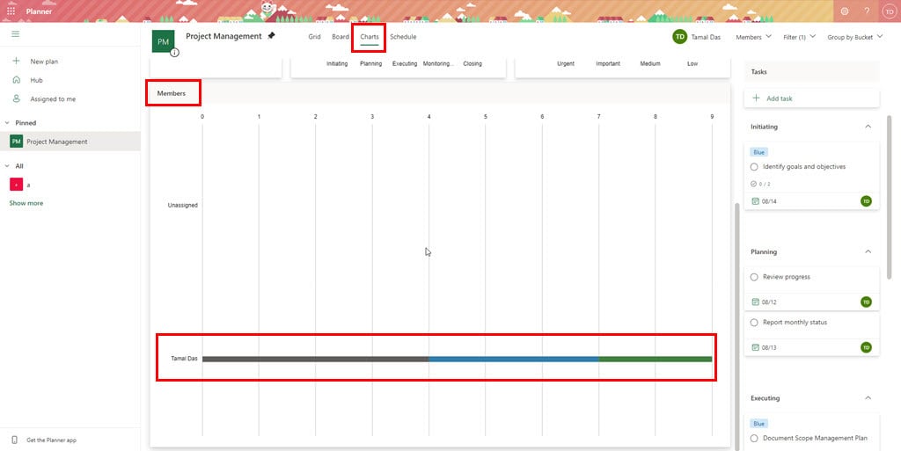
Task: Select the Charts tab
Action: tap(370, 37)
